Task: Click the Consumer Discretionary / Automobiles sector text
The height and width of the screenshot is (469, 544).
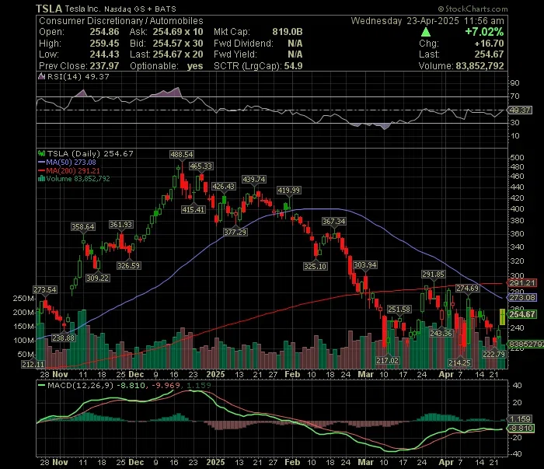Action: (x=120, y=21)
